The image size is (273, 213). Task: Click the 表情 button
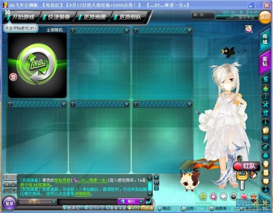coord(147,208)
